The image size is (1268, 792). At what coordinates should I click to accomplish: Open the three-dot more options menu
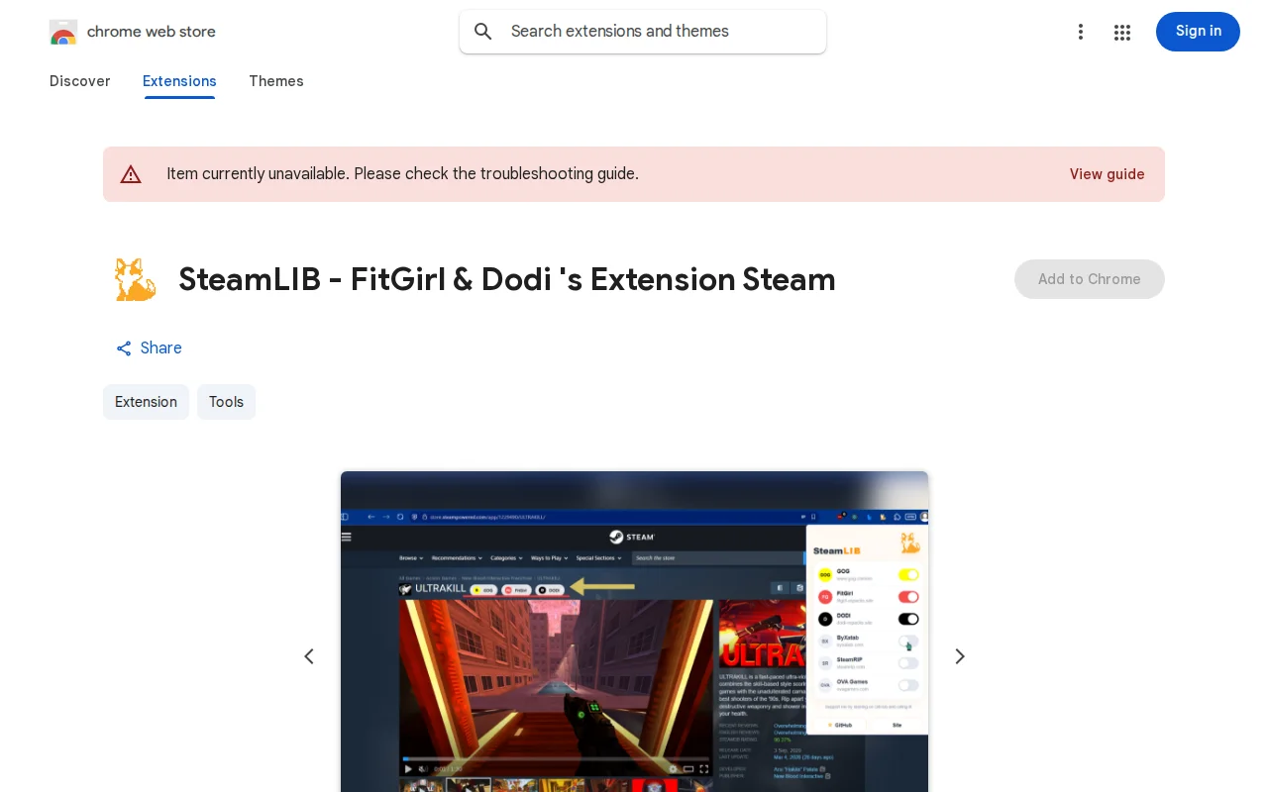click(1081, 32)
